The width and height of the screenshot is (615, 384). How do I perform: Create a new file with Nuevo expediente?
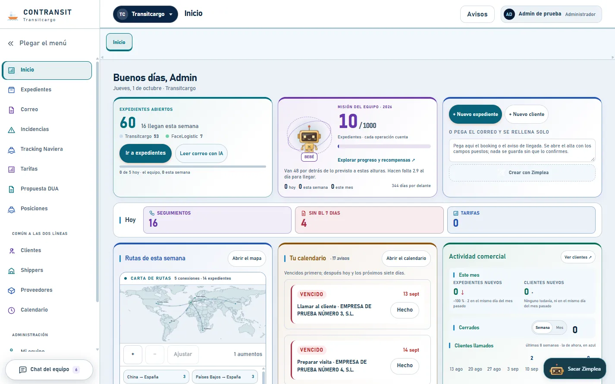[x=475, y=114]
